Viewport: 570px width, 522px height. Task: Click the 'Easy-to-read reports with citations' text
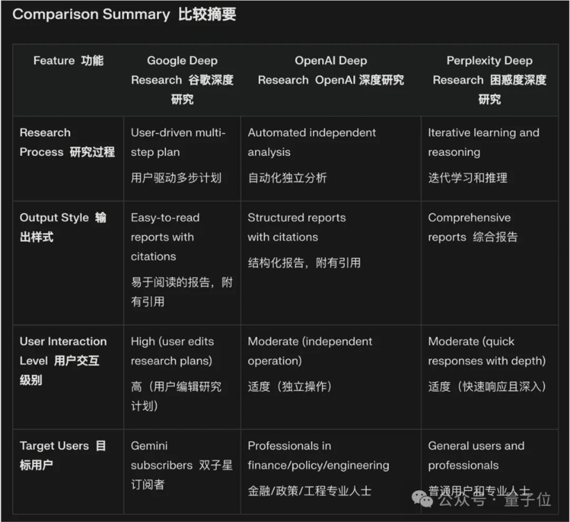165,237
